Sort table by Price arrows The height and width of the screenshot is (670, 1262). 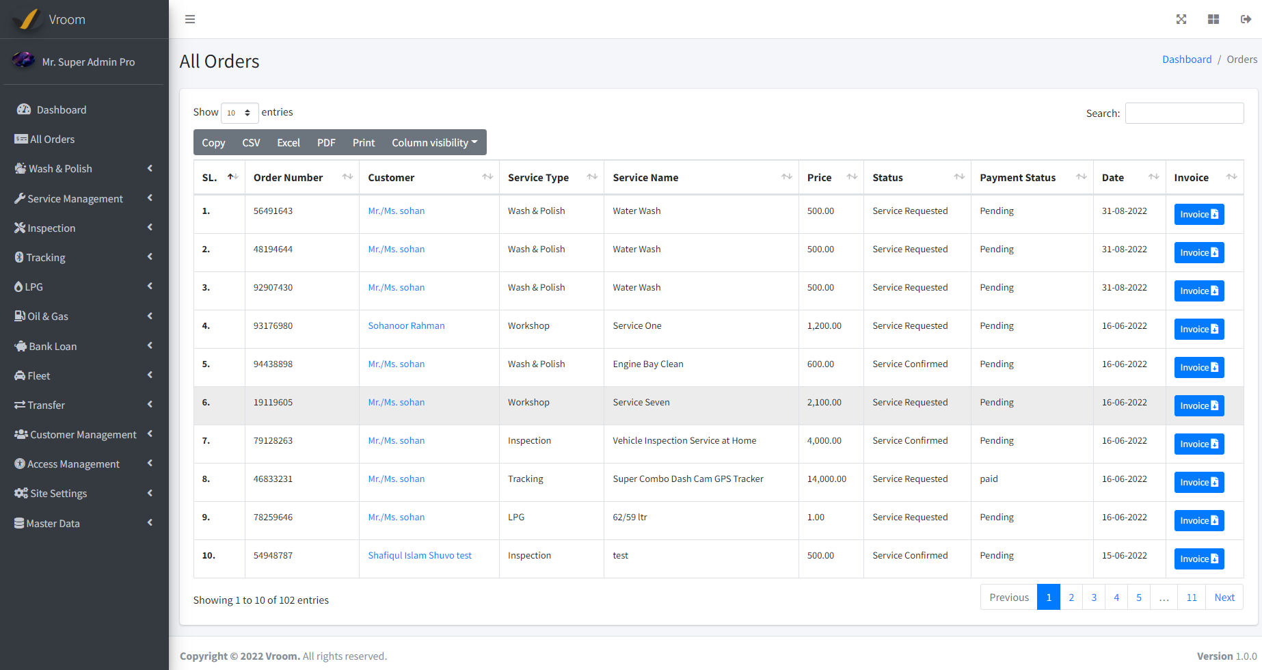pyautogui.click(x=852, y=176)
